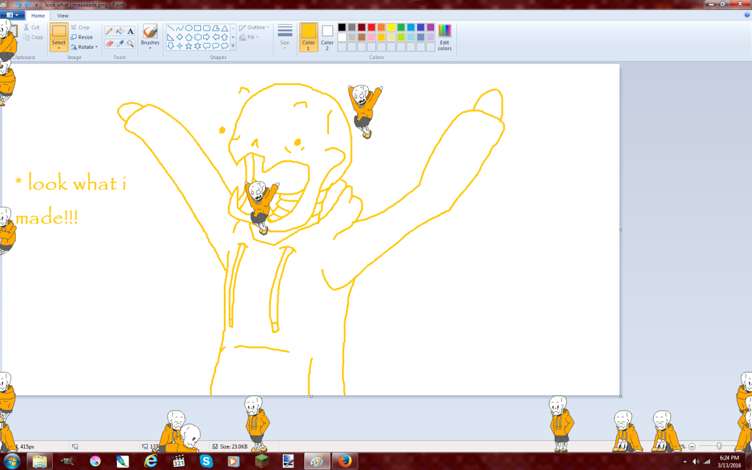
Task: Click the Undo arrow in the title bar
Action: [19, 4]
